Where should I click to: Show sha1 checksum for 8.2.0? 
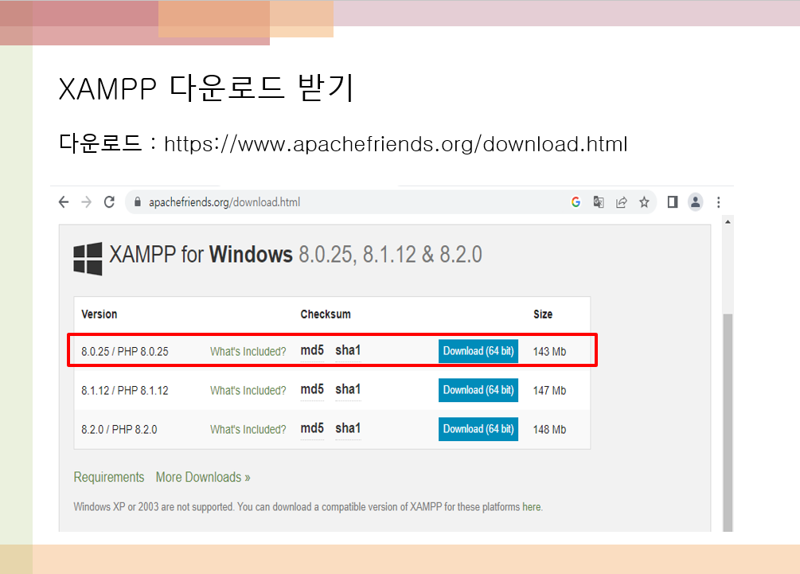[x=348, y=428]
